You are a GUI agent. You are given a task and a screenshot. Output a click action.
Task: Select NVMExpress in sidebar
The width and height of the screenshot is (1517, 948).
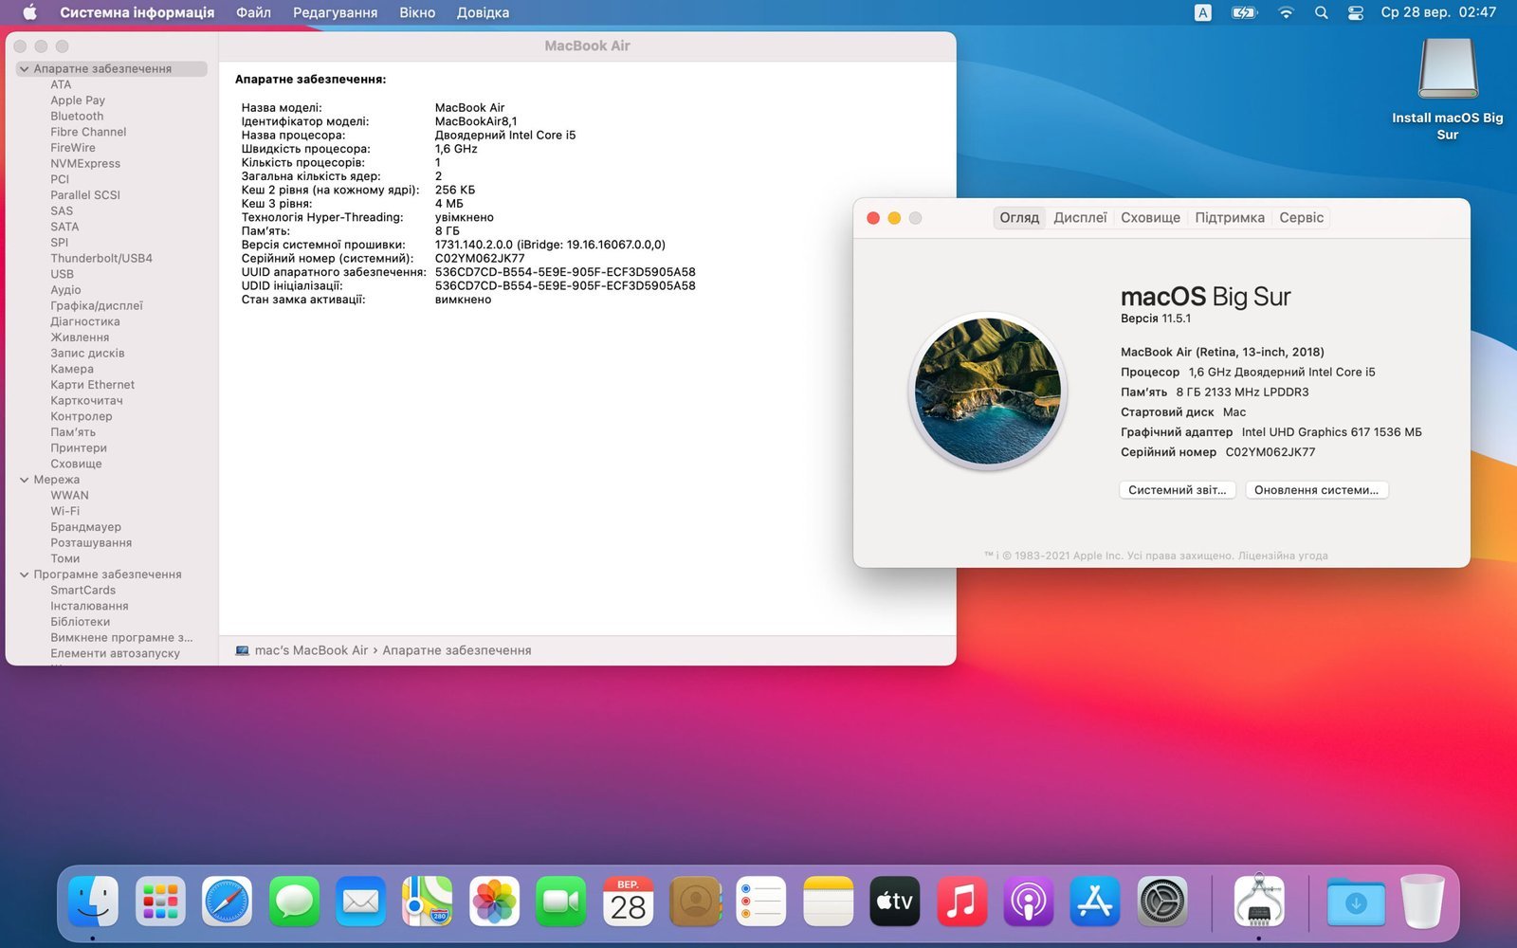tap(85, 164)
